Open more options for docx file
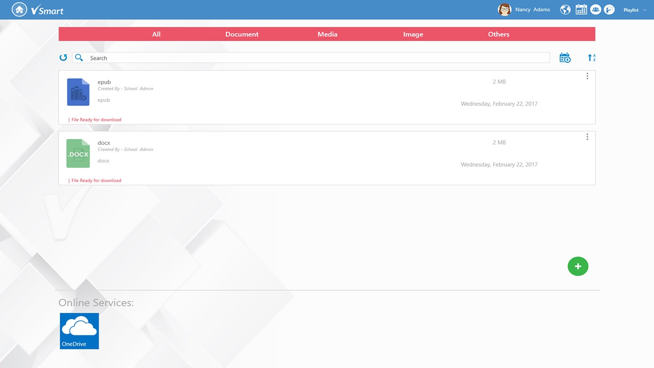654x368 pixels. coord(587,137)
